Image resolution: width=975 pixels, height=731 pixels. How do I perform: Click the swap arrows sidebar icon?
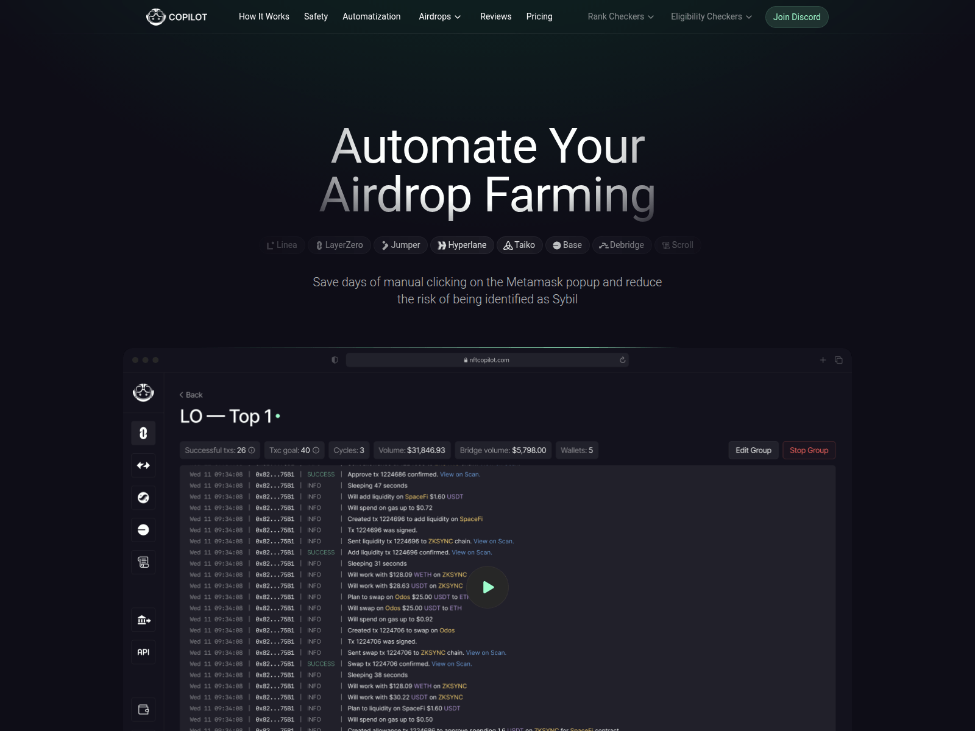143,465
